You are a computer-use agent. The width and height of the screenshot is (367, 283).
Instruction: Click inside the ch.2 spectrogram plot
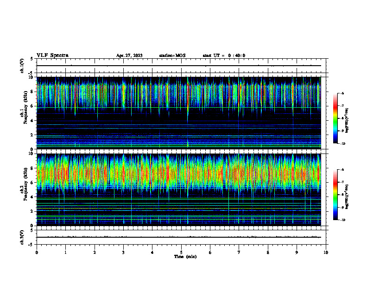[x=179, y=190]
